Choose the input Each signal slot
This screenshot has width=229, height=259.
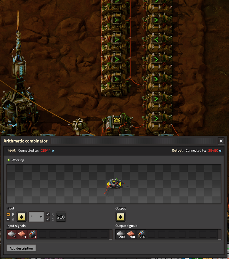[x=21, y=217]
